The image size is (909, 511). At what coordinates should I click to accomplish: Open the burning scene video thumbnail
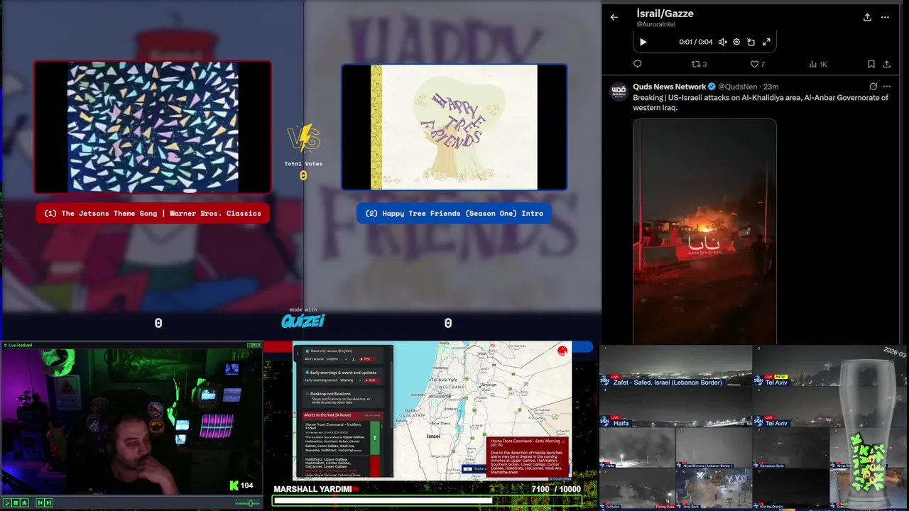click(x=704, y=231)
